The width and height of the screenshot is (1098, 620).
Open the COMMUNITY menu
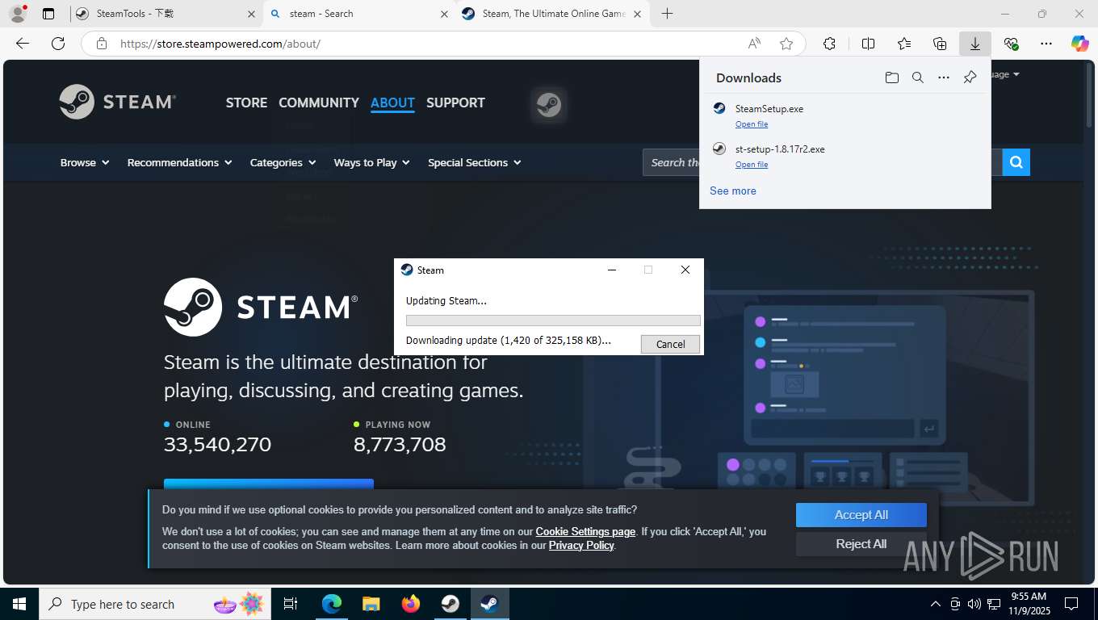(x=319, y=103)
